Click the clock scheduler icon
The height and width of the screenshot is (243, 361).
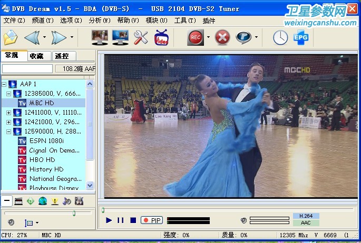pos(280,37)
